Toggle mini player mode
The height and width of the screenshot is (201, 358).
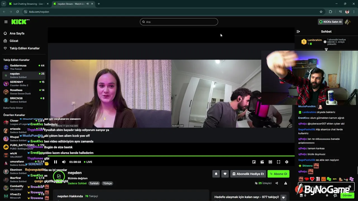click(254, 162)
